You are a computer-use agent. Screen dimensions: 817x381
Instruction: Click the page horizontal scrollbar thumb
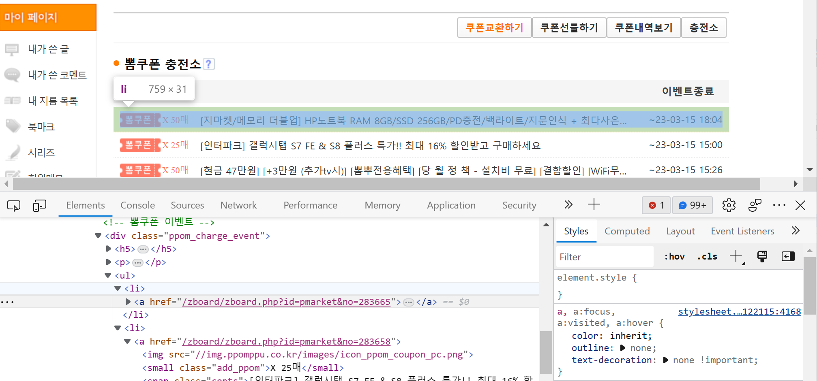[386, 184]
